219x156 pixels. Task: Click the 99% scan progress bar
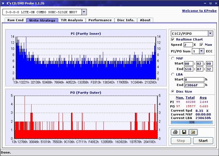pos(192,122)
